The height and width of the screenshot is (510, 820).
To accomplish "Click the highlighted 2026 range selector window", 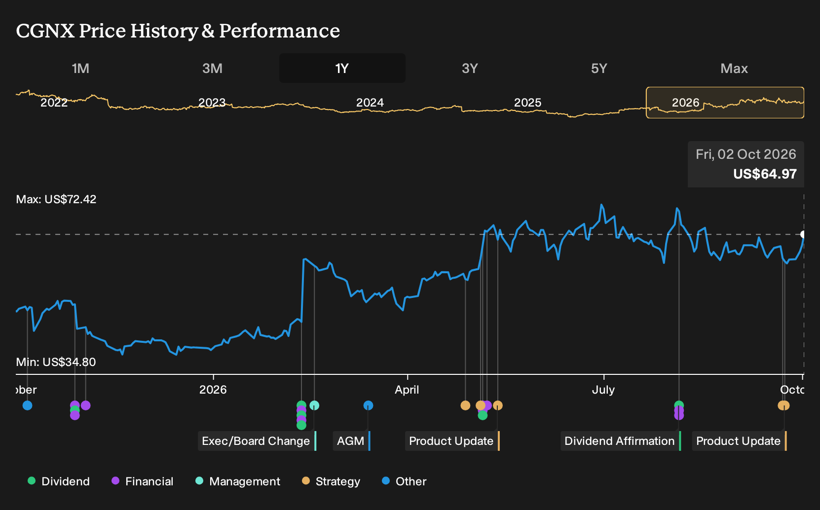I will tap(725, 103).
